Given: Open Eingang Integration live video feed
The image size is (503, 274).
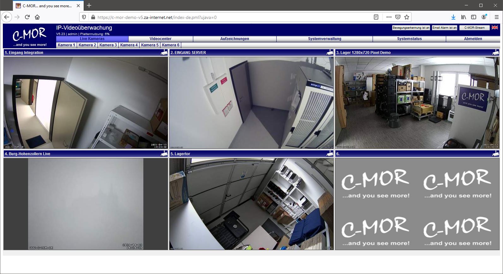Looking at the screenshot, I should (x=86, y=102).
